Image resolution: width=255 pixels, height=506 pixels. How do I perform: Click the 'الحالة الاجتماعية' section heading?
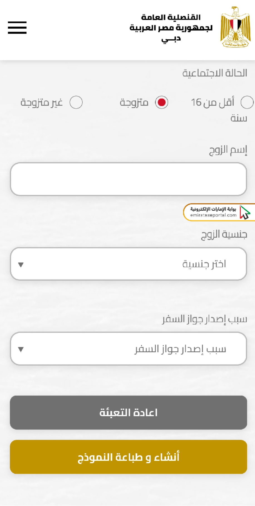(215, 73)
